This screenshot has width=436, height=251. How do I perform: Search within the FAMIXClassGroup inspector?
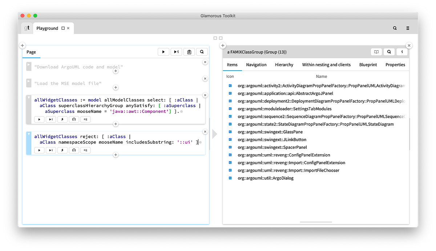(389, 52)
